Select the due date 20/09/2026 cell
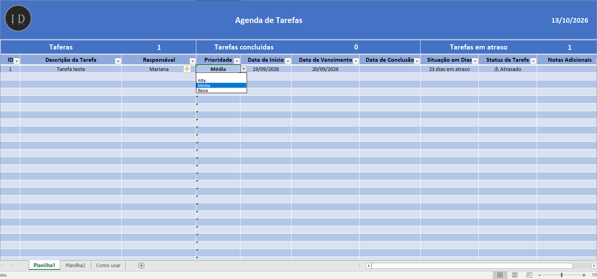Screen dimensions: 597x279 (x=325, y=69)
